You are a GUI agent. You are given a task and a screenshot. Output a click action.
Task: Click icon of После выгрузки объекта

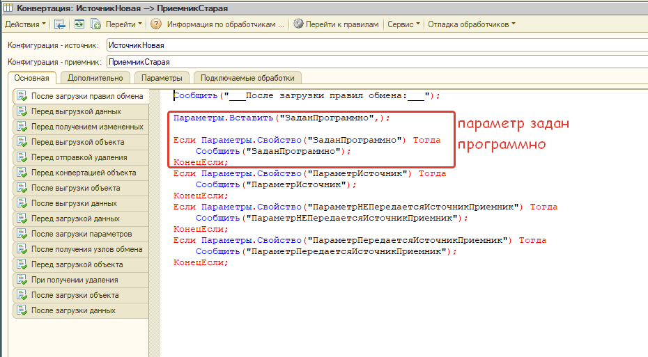(22, 188)
